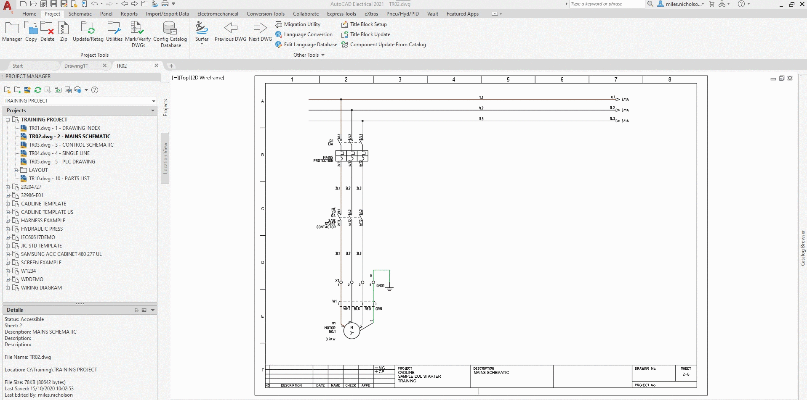Image resolution: width=807 pixels, height=400 pixels.
Task: Run Component Update From Catalog
Action: click(x=384, y=45)
